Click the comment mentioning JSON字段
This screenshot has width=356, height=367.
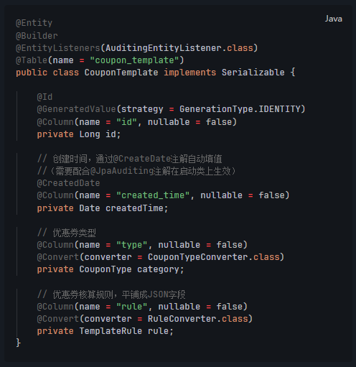(111, 294)
